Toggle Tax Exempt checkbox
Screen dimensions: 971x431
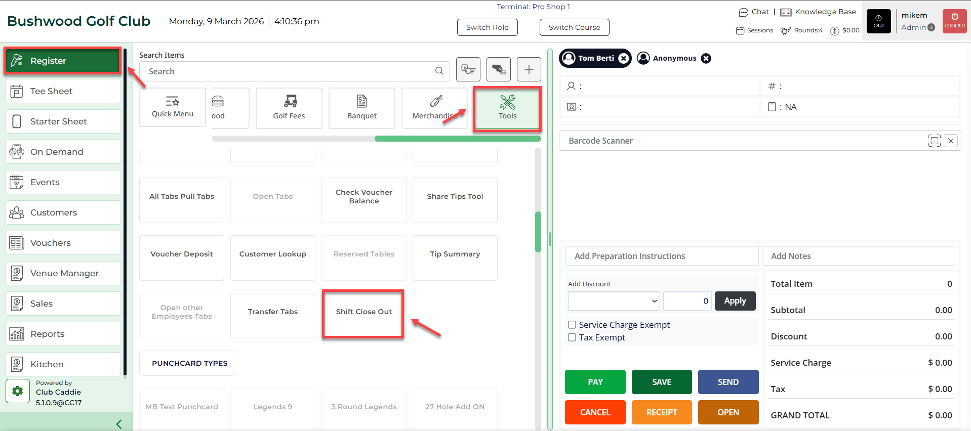pos(572,337)
